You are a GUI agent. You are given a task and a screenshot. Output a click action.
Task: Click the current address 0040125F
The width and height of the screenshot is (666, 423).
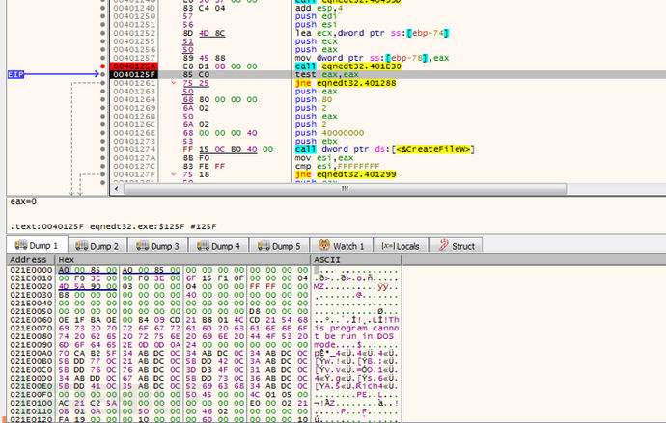(134, 74)
